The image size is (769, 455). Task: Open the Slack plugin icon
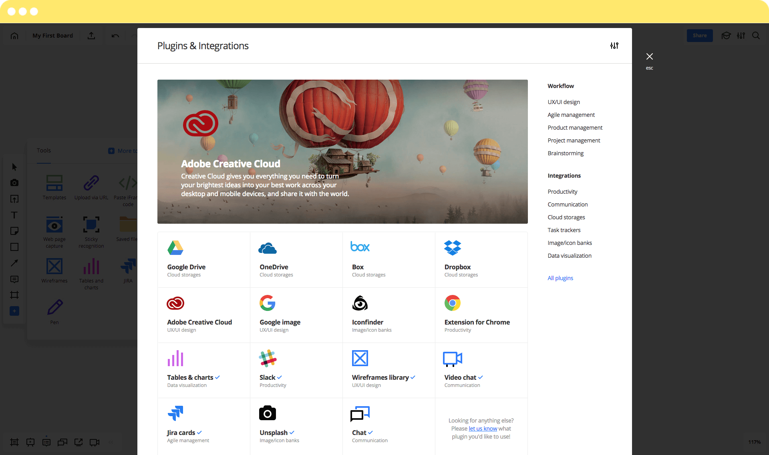[x=268, y=358]
